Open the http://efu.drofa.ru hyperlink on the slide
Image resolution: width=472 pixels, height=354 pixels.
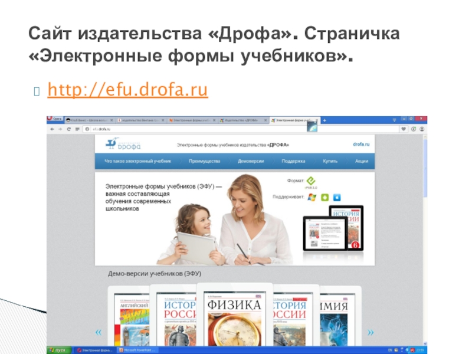coord(127,90)
